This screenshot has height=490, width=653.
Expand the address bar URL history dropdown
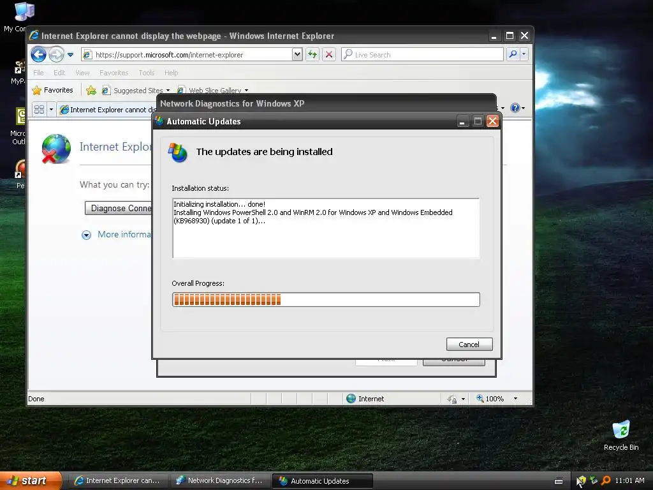(297, 54)
